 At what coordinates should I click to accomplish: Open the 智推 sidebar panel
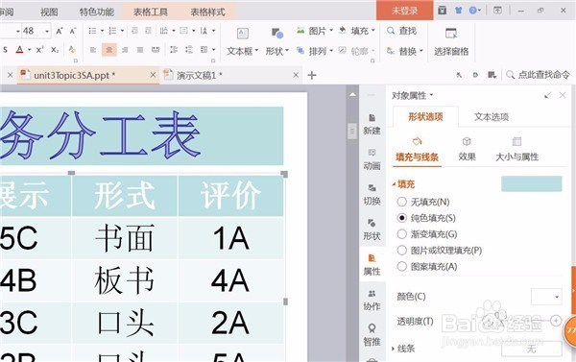[x=372, y=335]
